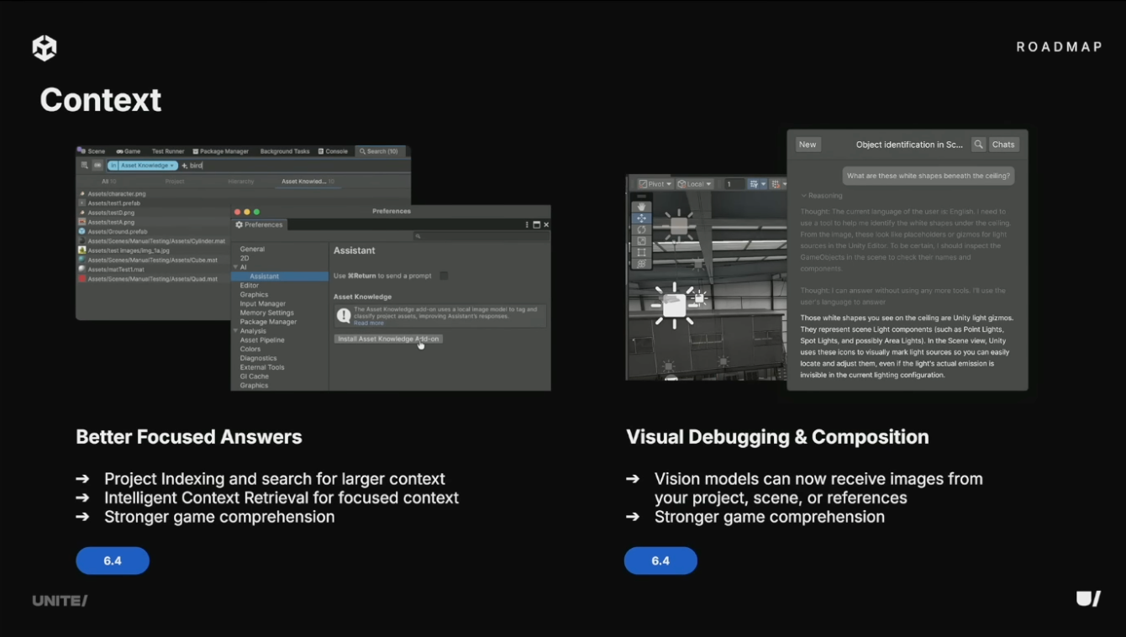Open the Preferences window kebab menu
Screen dimensions: 1126x637
527,225
